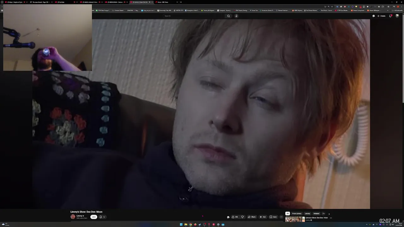The height and width of the screenshot is (227, 404).
Task: Show more filter chips with arrow
Action: [329, 214]
